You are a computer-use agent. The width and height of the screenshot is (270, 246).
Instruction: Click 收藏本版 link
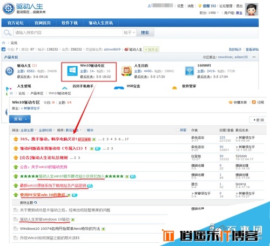coord(240,102)
